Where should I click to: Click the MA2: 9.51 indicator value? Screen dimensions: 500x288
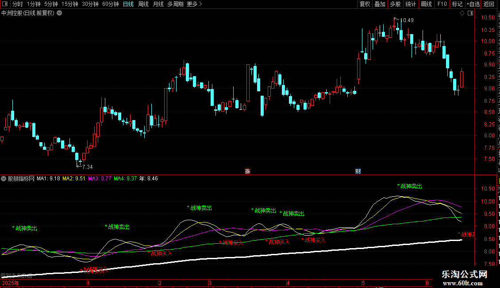click(x=74, y=179)
